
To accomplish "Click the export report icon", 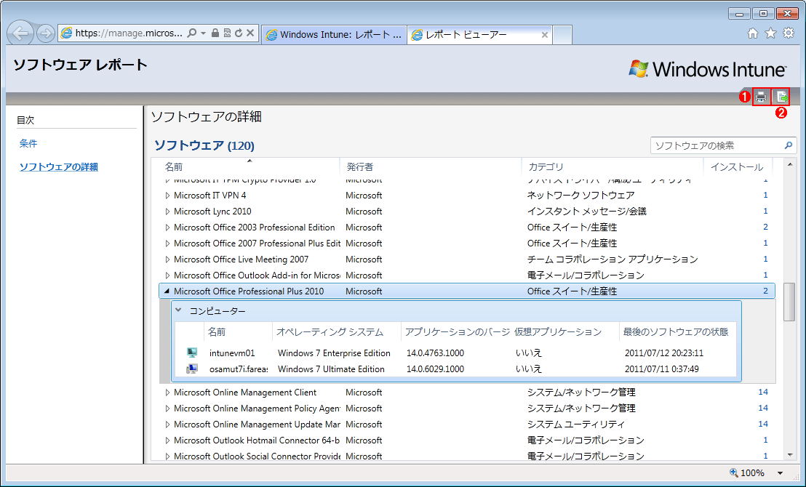I will click(781, 97).
